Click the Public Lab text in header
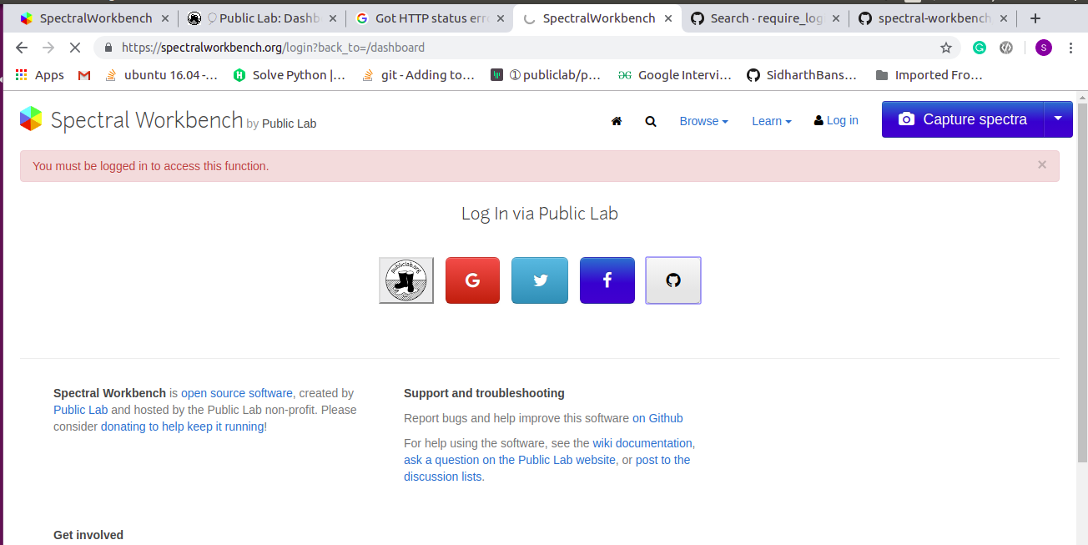1088x545 pixels. click(x=289, y=124)
